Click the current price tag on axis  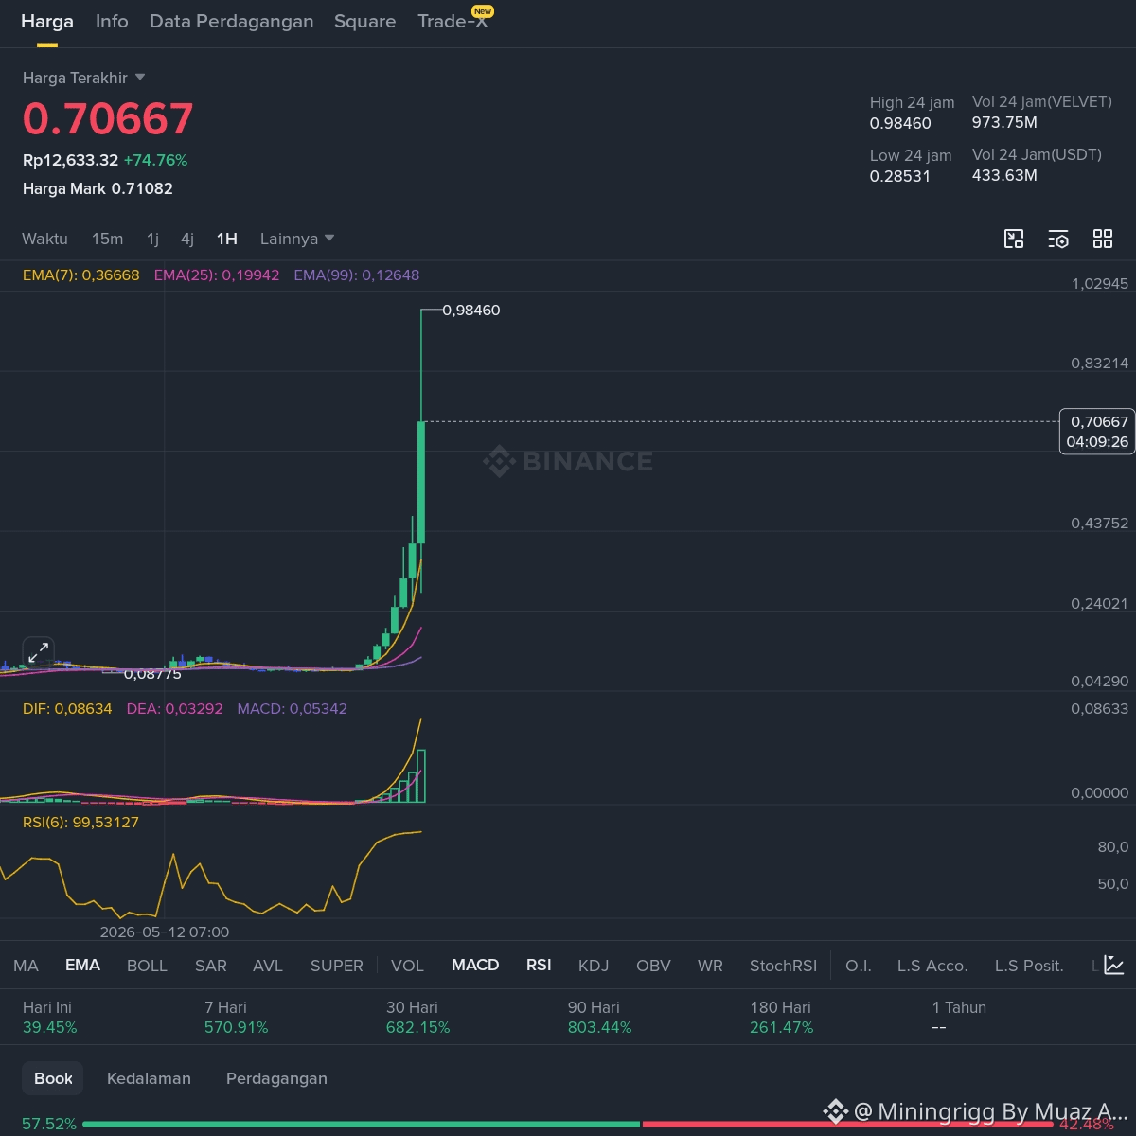coord(1097,432)
